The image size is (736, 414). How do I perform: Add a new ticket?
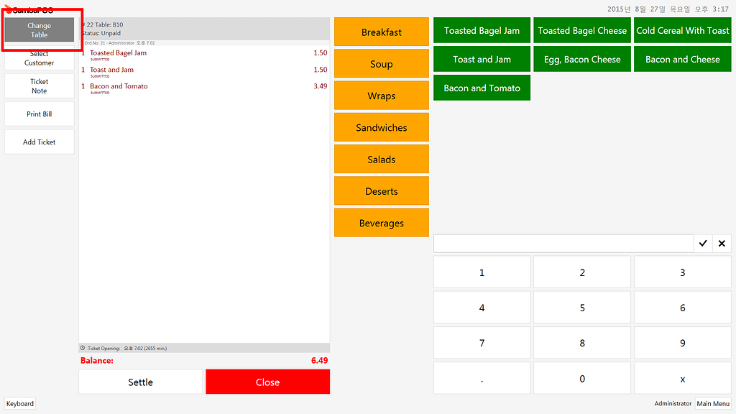click(x=39, y=142)
